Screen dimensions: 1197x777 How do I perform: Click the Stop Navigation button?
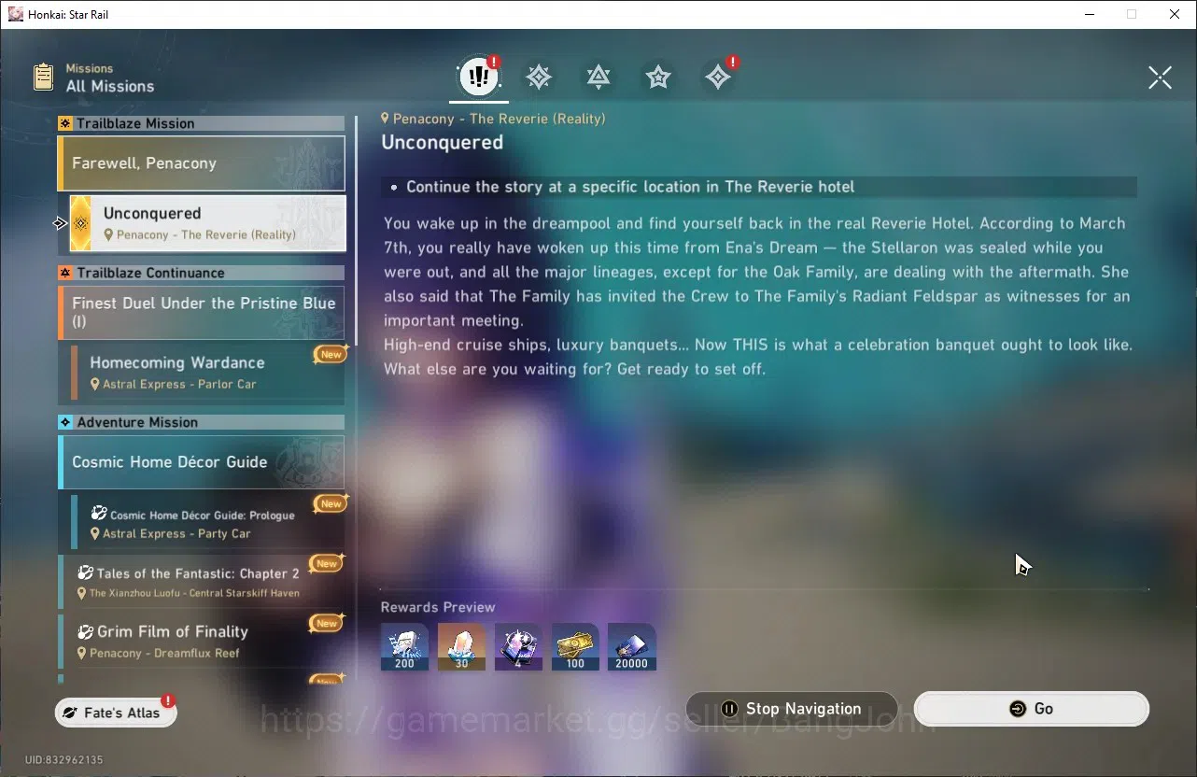[792, 709]
